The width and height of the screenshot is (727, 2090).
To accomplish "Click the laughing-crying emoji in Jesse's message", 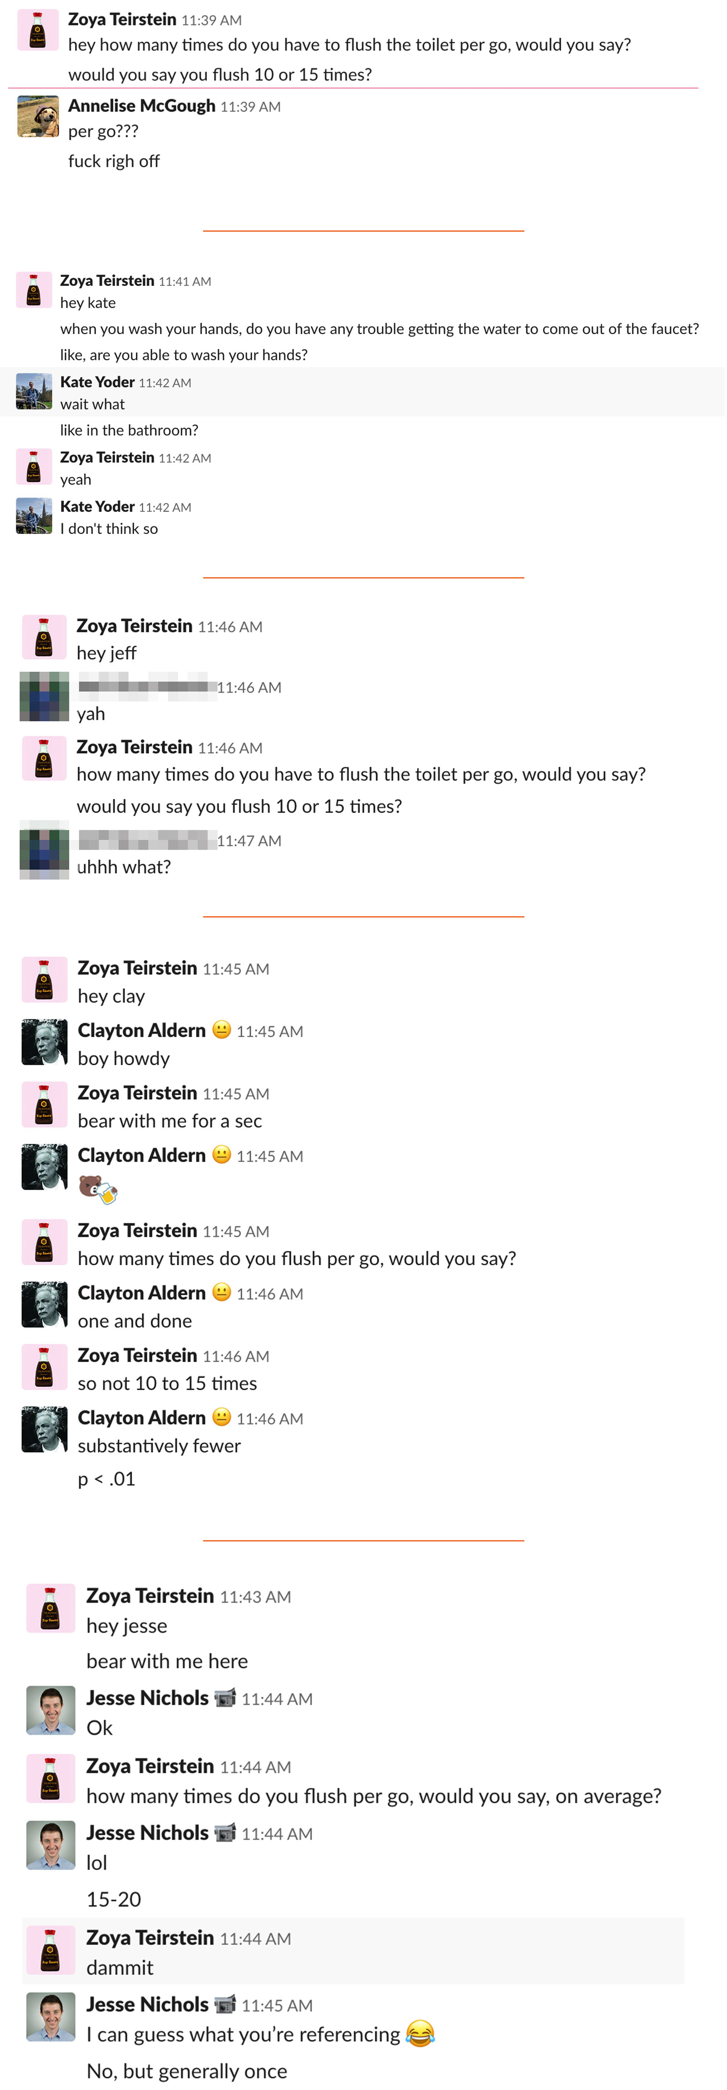I will [419, 2033].
